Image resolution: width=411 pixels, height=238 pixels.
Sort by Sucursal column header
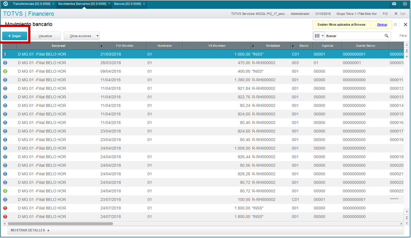pos(58,46)
